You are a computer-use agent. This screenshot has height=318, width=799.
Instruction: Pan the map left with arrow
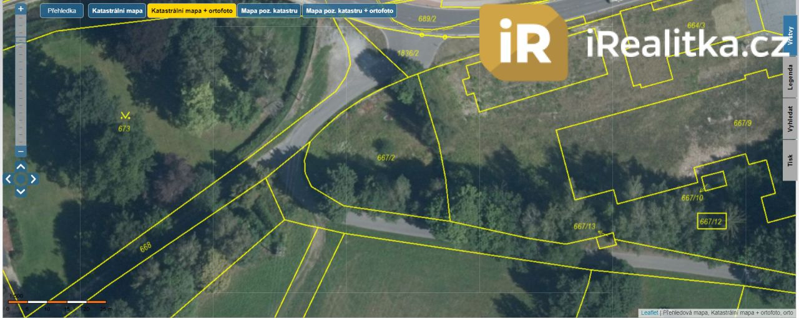point(8,179)
